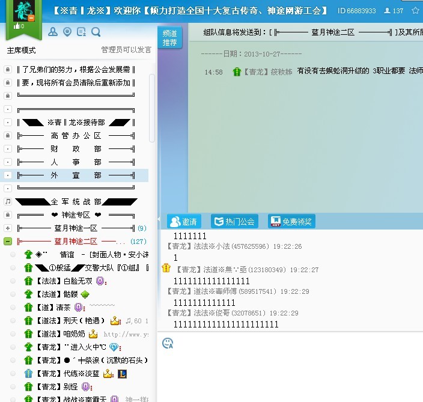Click the channel ID 66883933
423x402 pixels.
coord(357,11)
